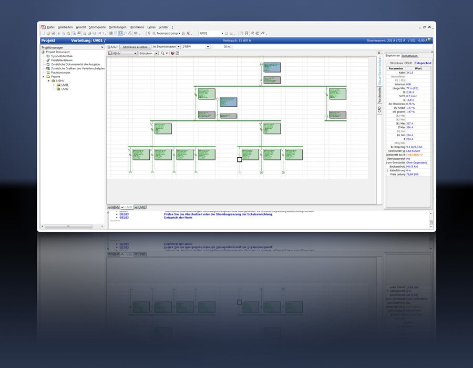Viewport: 473px width, 368px height.
Task: Select the blue source block at top of diagram
Action: pyautogui.click(x=272, y=67)
